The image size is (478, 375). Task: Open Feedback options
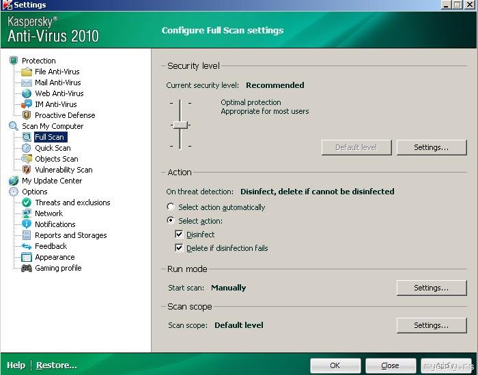pyautogui.click(x=51, y=246)
